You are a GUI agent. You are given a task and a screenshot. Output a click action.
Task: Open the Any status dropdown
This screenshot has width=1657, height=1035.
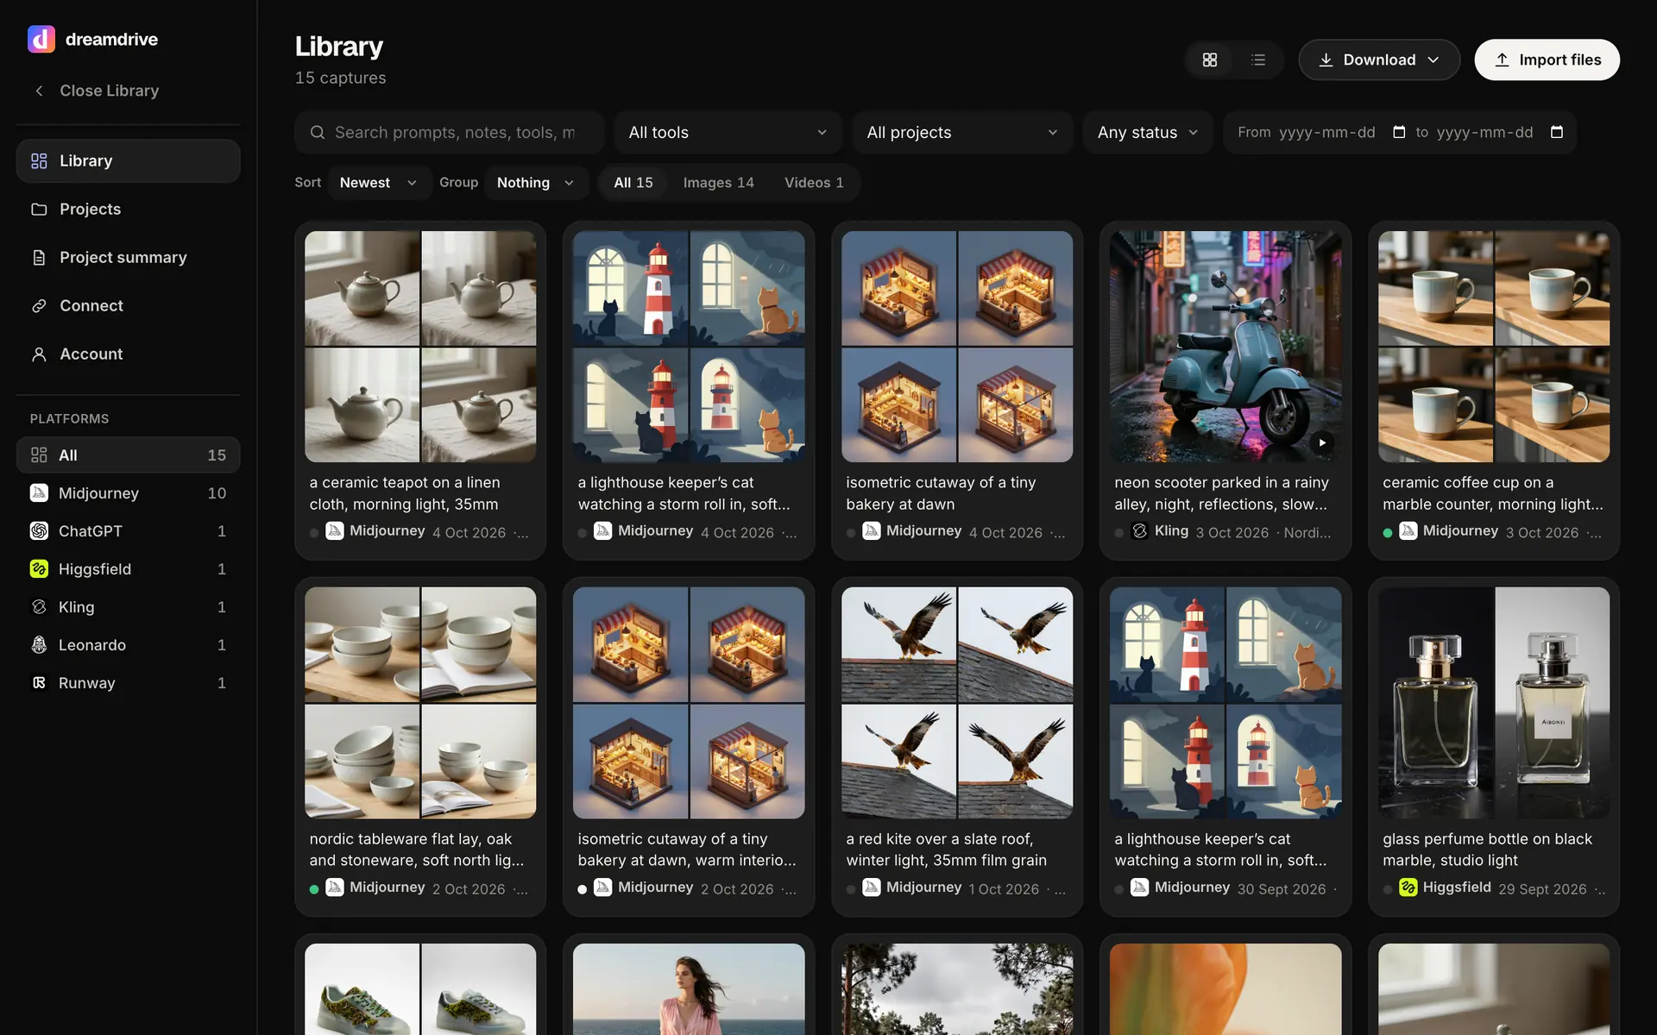(x=1148, y=132)
